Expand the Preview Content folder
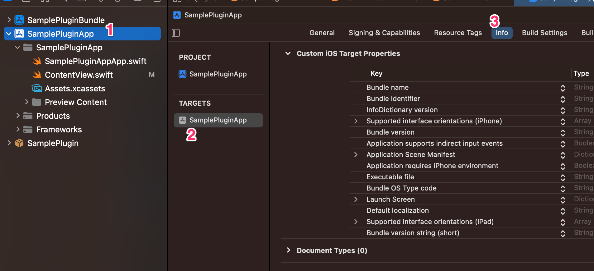The width and height of the screenshot is (594, 271). 27,102
